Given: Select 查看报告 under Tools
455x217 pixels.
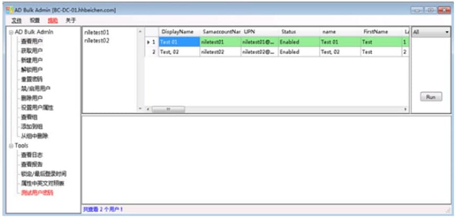Looking at the screenshot, I should coord(31,164).
